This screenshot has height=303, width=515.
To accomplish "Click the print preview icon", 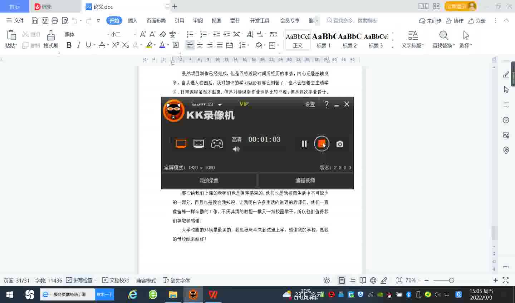I will tap(65, 20).
